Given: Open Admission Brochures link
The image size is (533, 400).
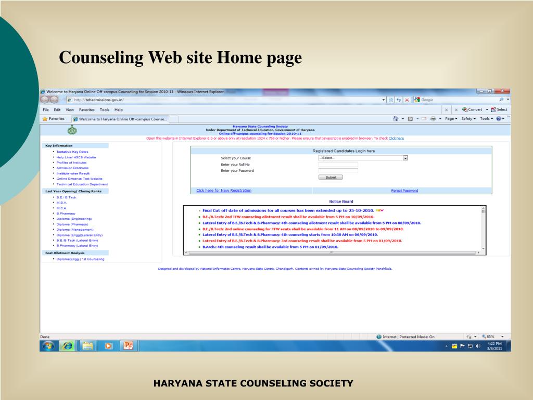Looking at the screenshot, I should [72, 168].
